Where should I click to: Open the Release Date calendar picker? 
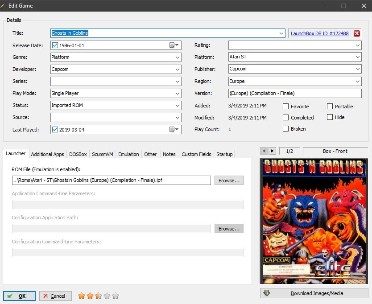pyautogui.click(x=174, y=45)
